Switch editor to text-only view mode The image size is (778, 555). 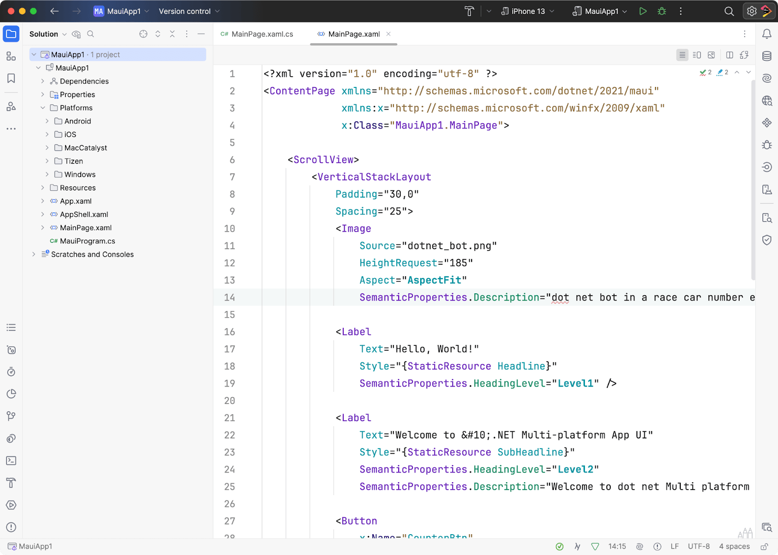(682, 55)
